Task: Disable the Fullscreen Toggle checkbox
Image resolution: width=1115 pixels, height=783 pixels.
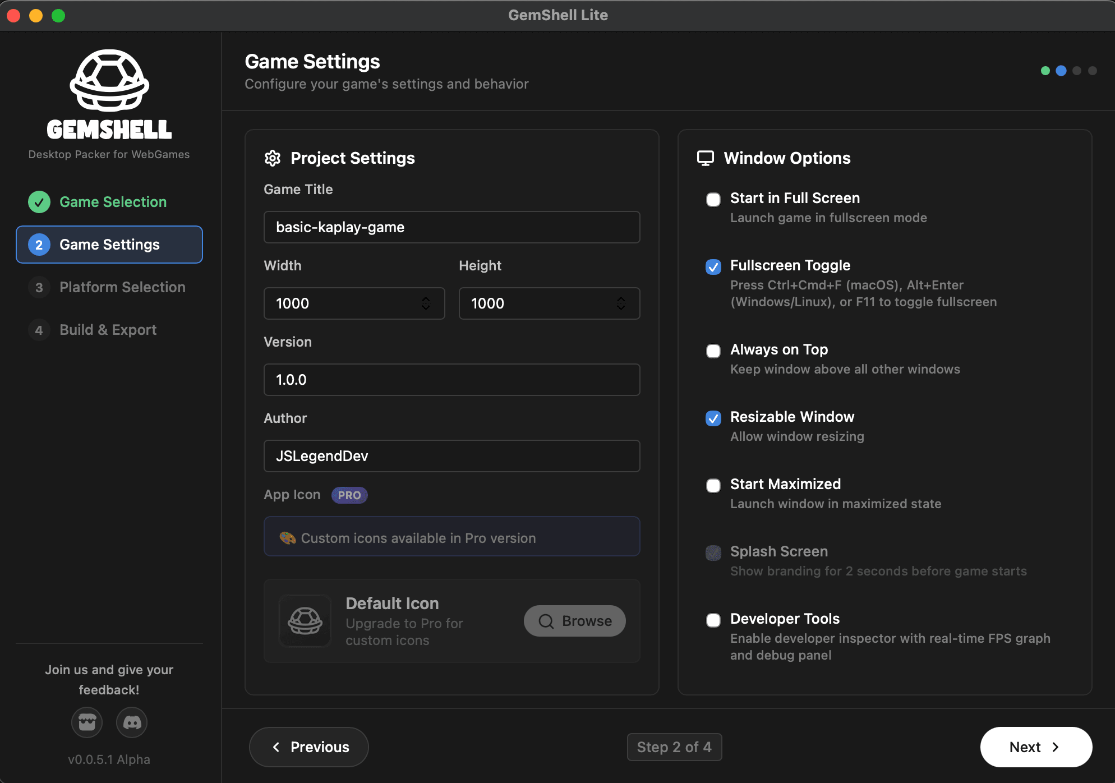Action: (x=713, y=267)
